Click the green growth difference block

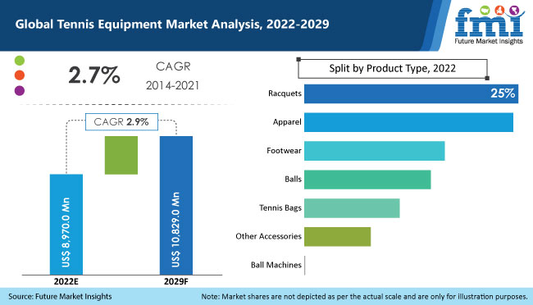[121, 156]
